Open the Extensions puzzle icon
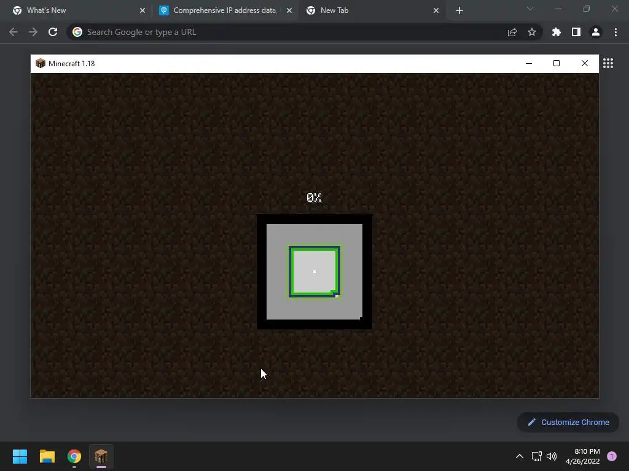Screen dimensions: 629x471 557,32
